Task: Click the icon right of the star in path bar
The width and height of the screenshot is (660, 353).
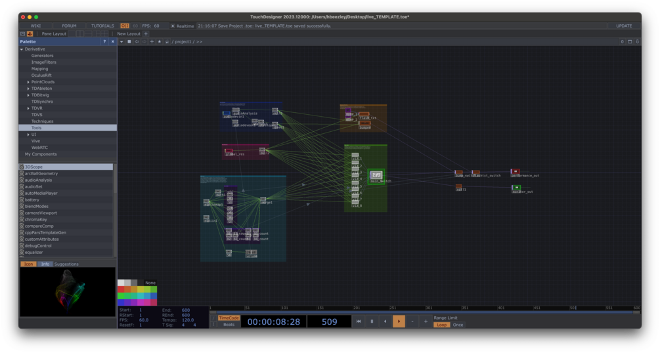Action: (167, 41)
